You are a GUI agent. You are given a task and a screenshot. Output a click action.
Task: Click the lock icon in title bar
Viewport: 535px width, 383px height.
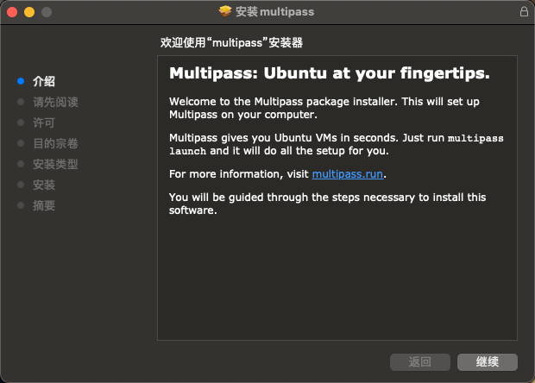coord(524,11)
